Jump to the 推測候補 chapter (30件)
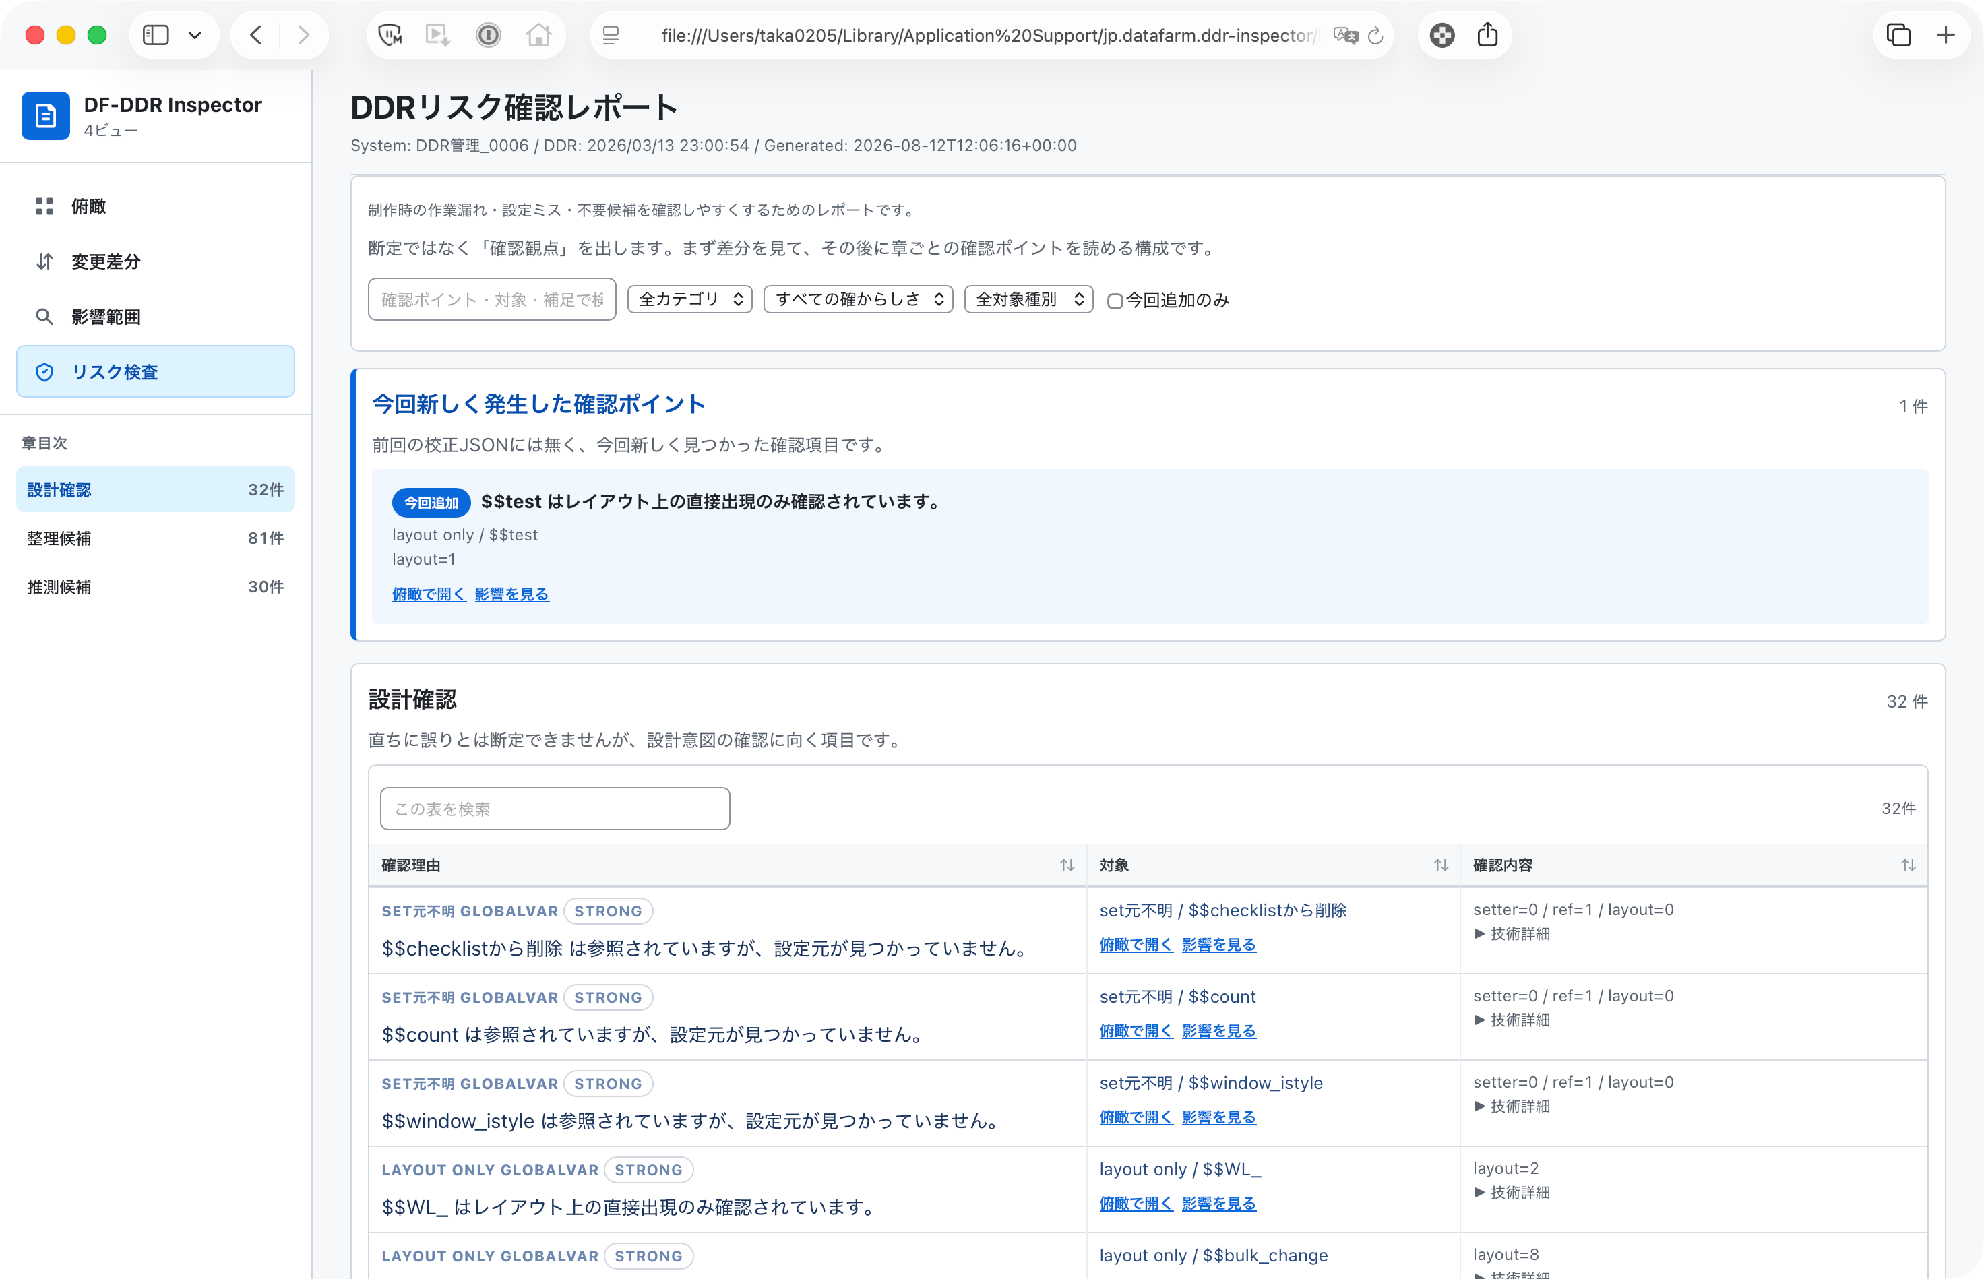Screen dimensions: 1984x1279 tap(155, 587)
